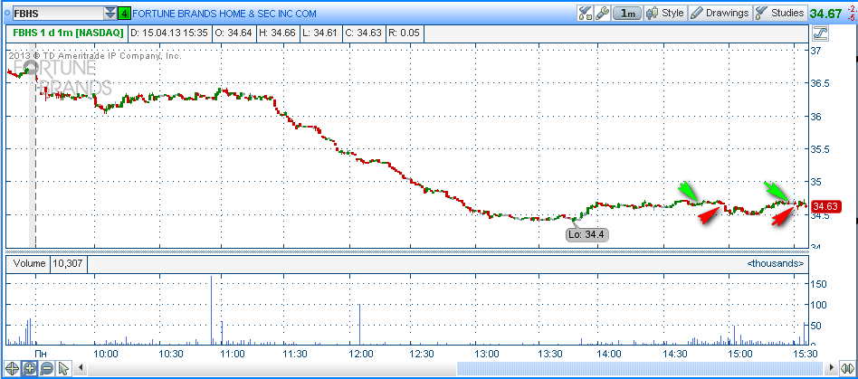Click the volume spike bar at 12:00

(x=359, y=325)
